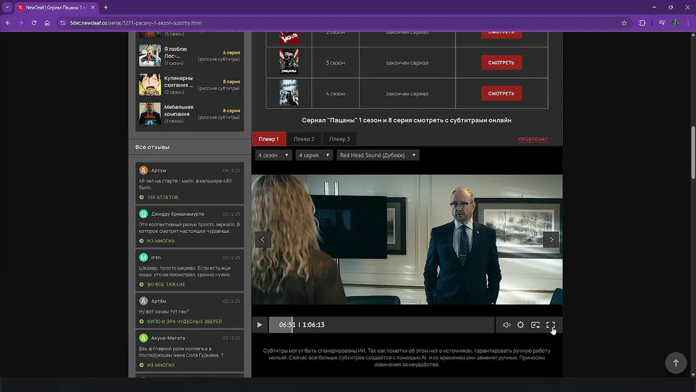The height and width of the screenshot is (392, 696).
Task: Click the ПРОБЛЕМА? link
Action: 533,139
